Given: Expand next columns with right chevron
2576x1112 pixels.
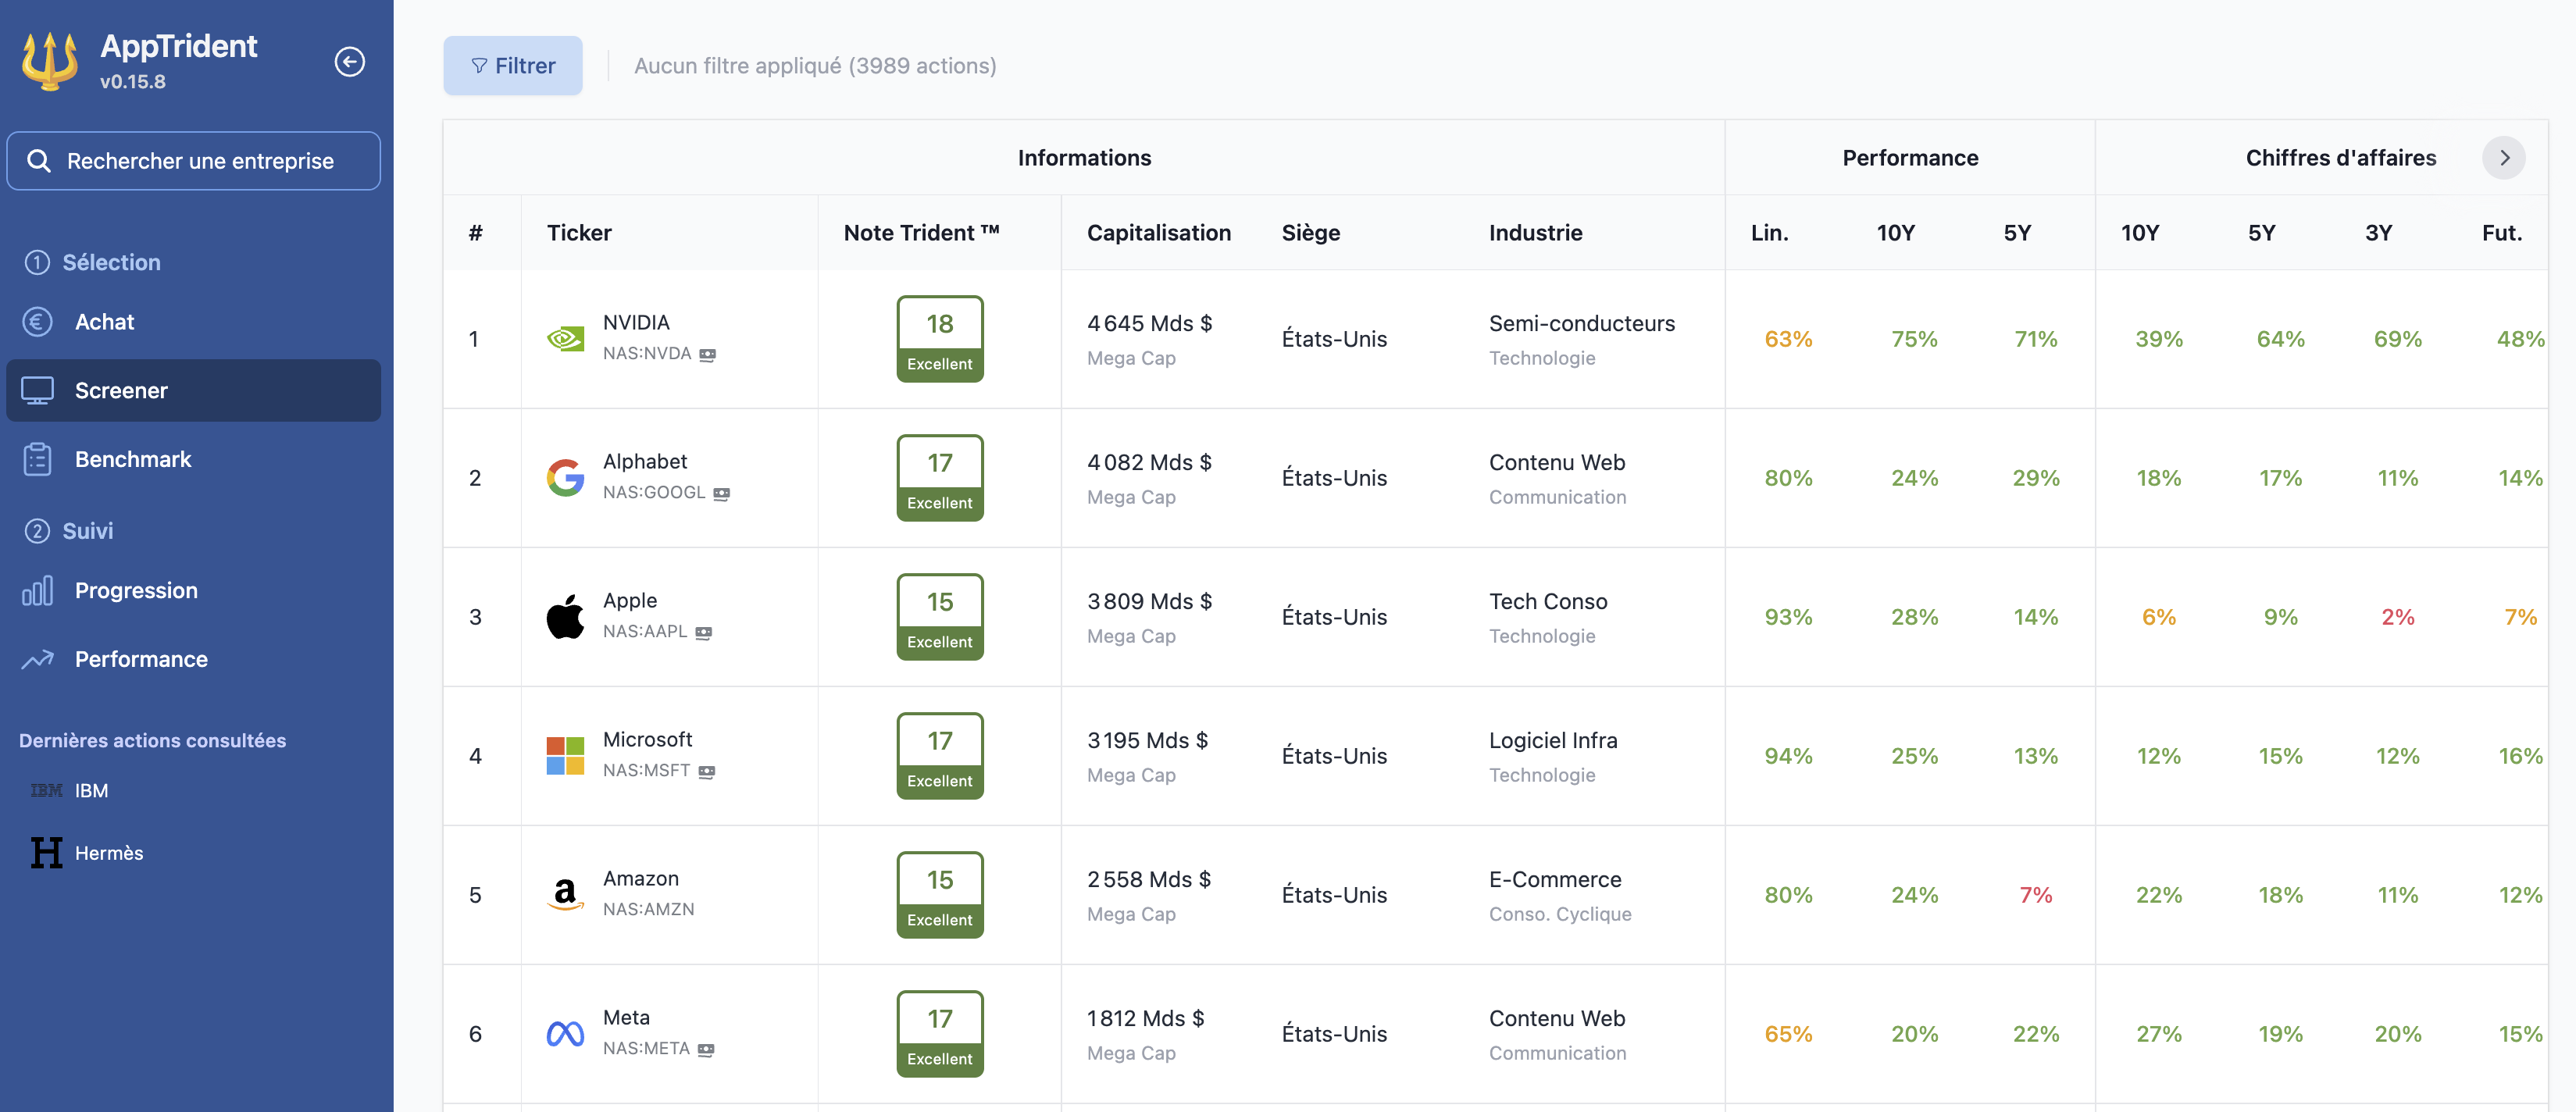Looking at the screenshot, I should pyautogui.click(x=2503, y=158).
